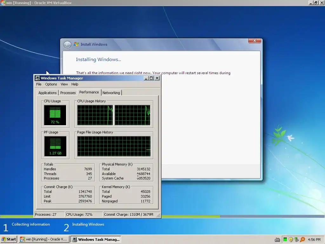Click the round back arrow in Install Windows
The height and width of the screenshot is (244, 325).
pyautogui.click(x=67, y=44)
